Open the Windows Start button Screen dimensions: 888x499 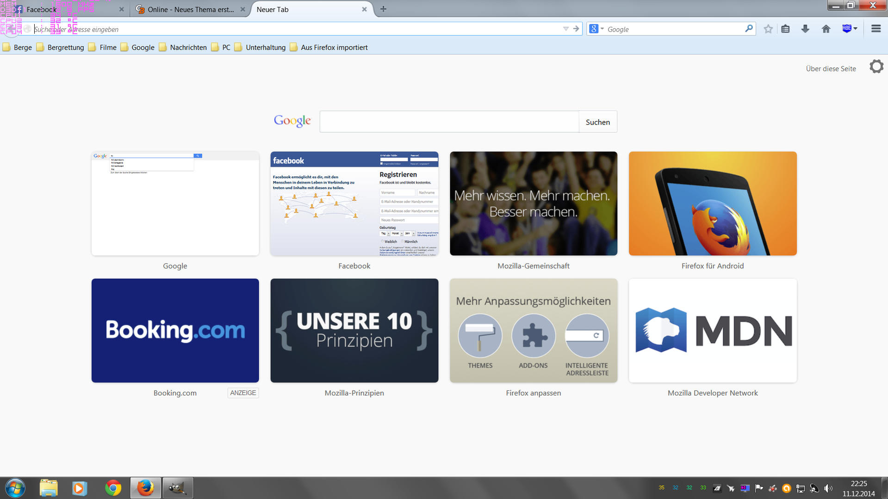click(15, 488)
